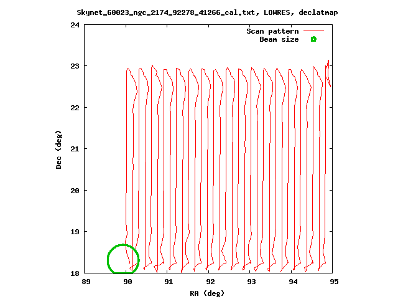Click the RA axis tick label 90
The image size is (398, 299).
[127, 282]
